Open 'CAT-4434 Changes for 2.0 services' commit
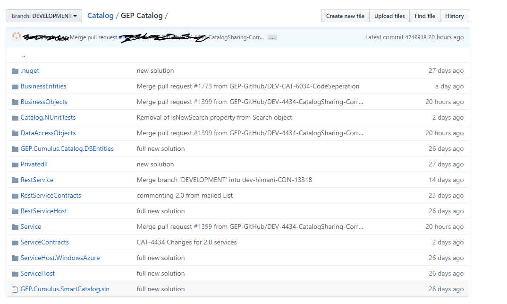The width and height of the screenshot is (507, 304). [x=186, y=242]
